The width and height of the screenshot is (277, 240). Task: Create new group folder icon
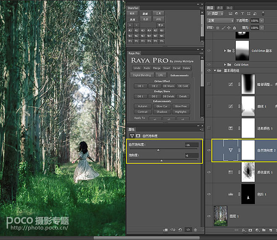coord(264,230)
